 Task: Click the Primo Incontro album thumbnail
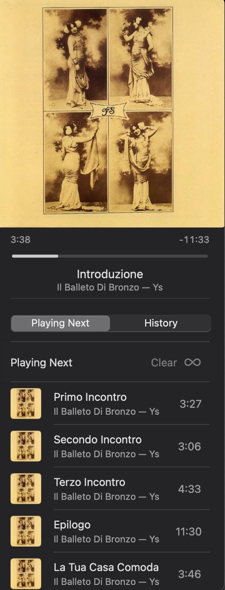[x=26, y=404]
